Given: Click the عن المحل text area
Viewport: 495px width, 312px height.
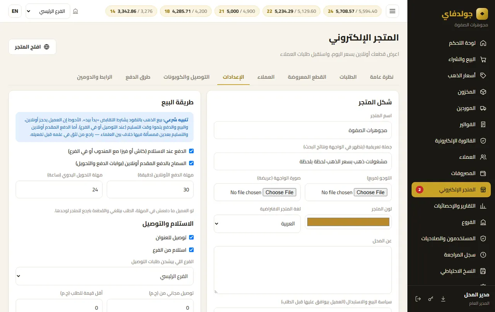Looking at the screenshot, I should (303, 270).
